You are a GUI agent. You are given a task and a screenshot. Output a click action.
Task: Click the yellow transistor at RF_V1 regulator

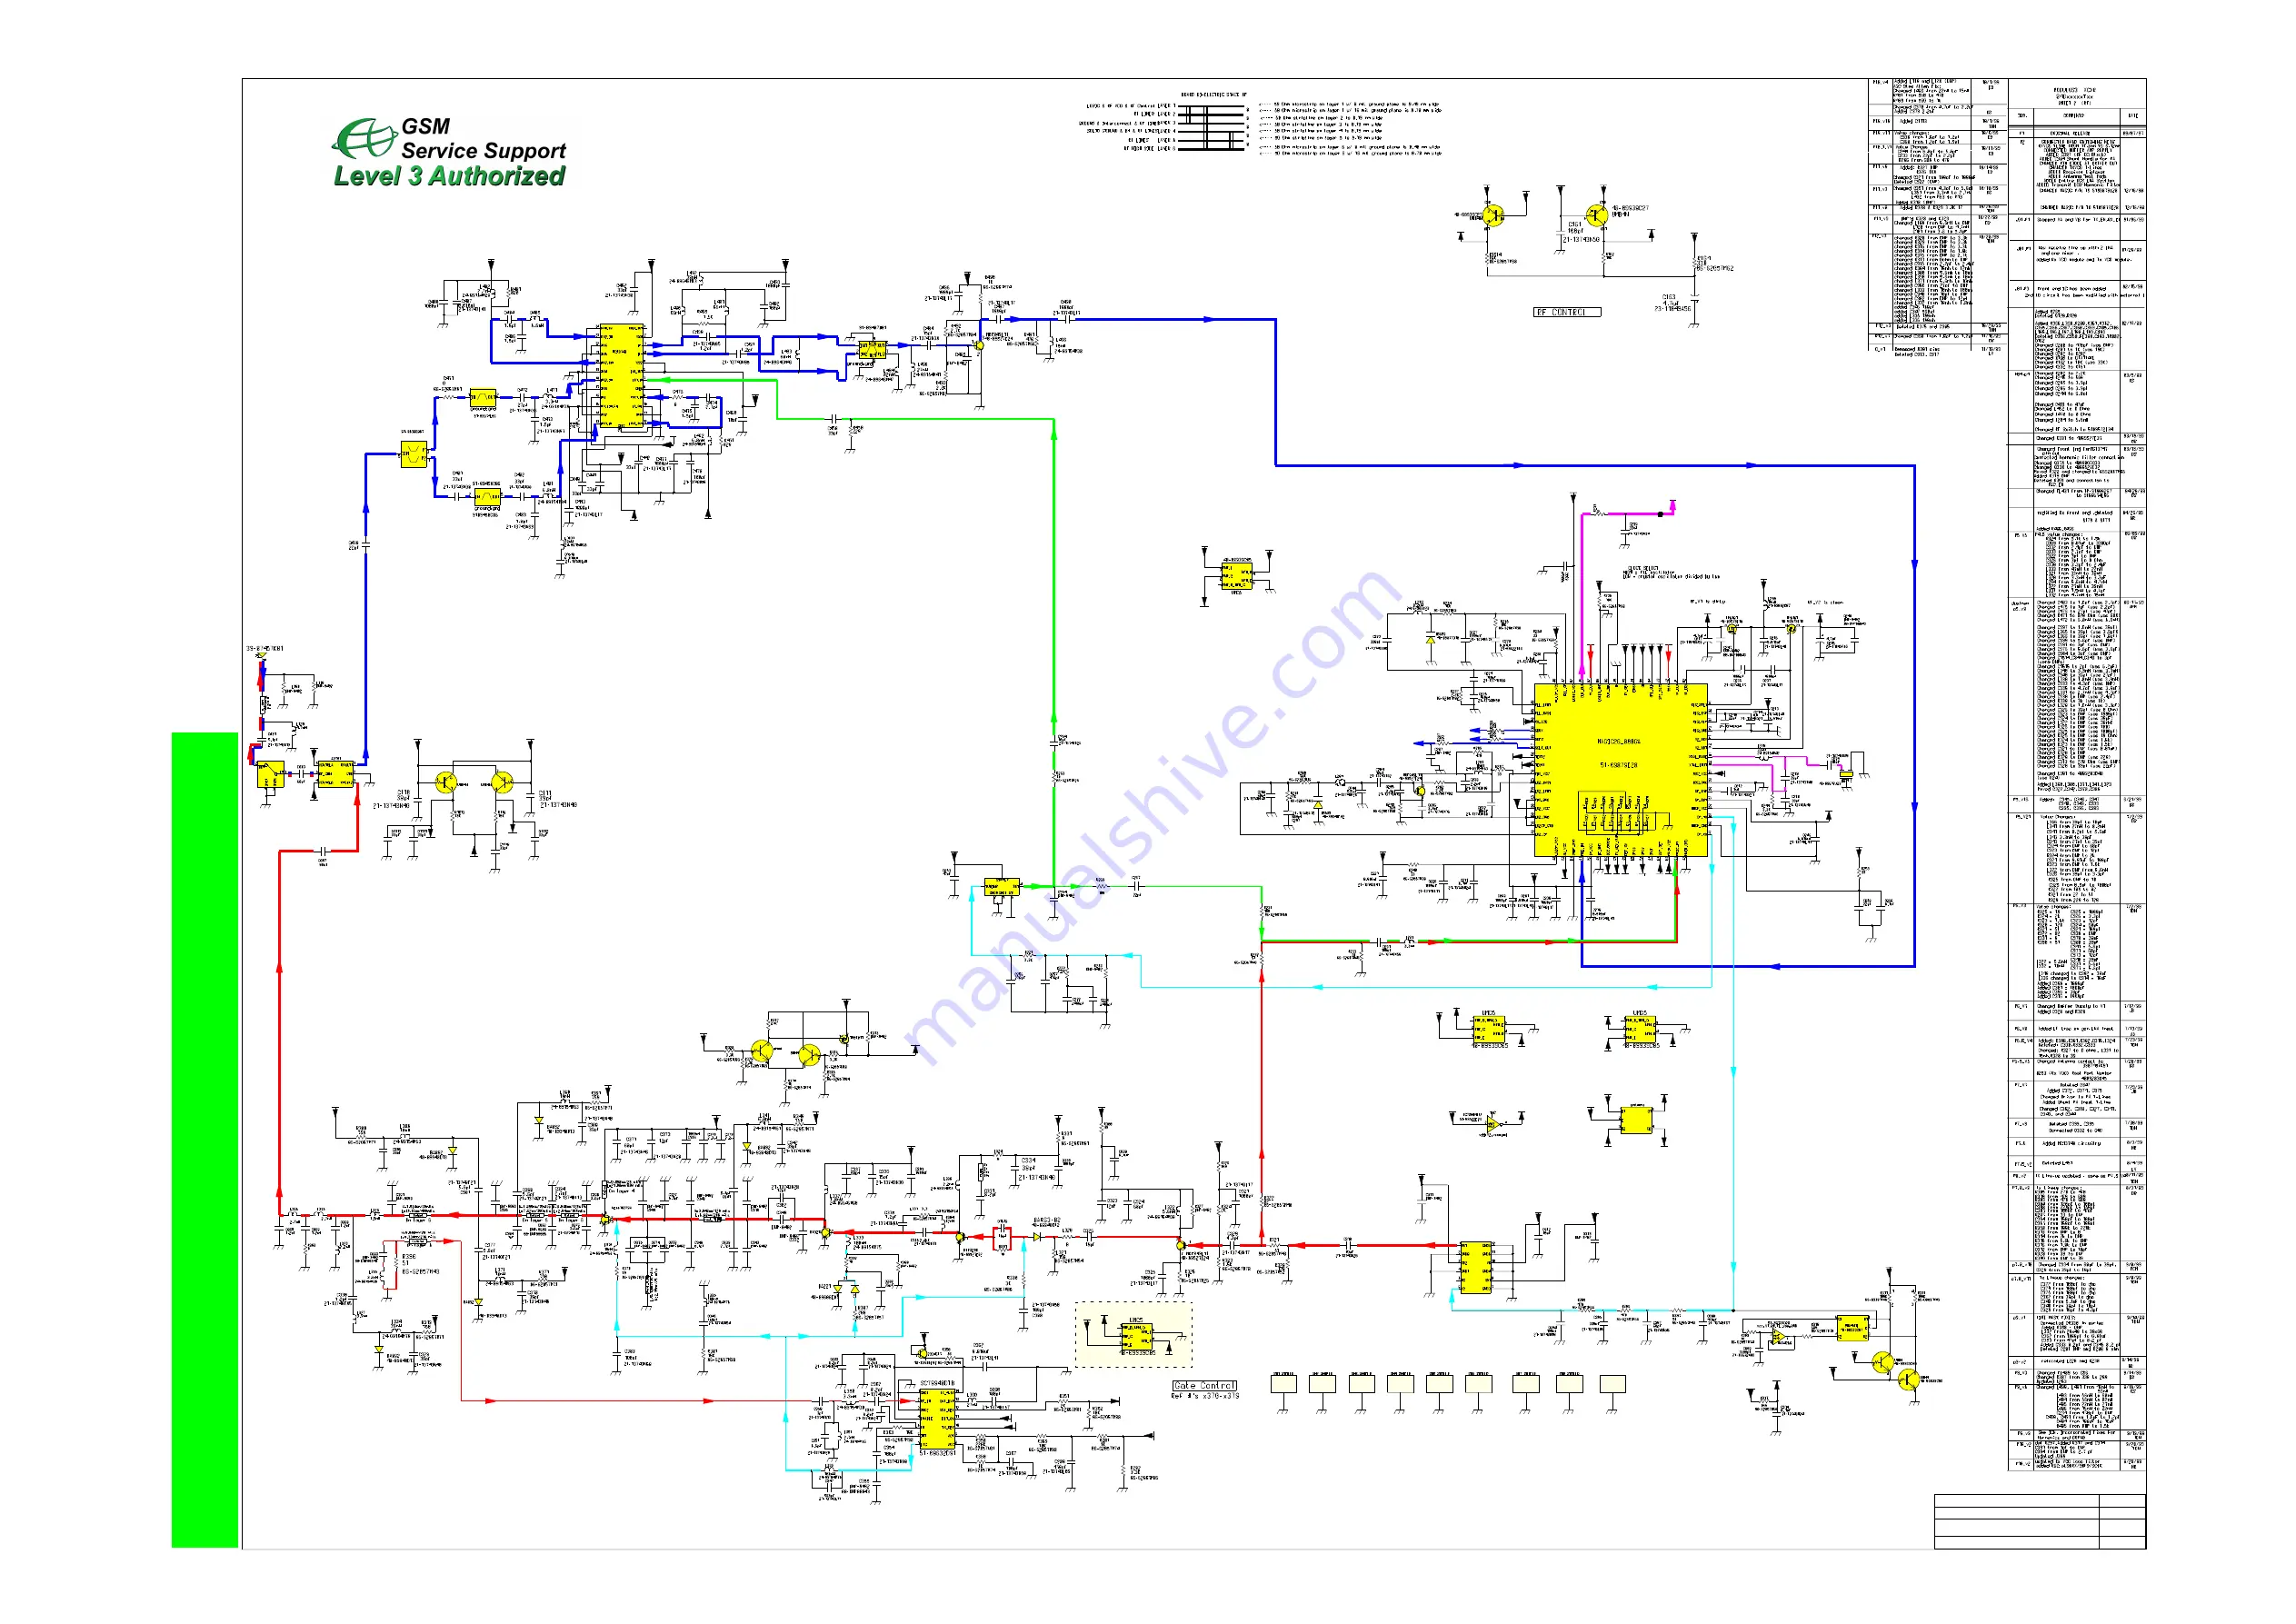point(1731,629)
